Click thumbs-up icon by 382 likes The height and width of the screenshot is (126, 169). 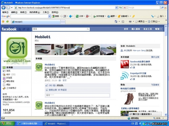click(x=47, y=85)
